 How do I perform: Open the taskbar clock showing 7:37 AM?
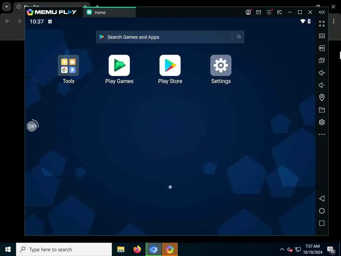tap(312, 249)
